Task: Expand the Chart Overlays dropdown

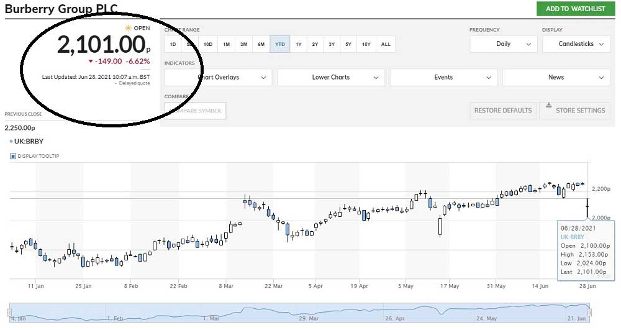Action: coord(218,77)
